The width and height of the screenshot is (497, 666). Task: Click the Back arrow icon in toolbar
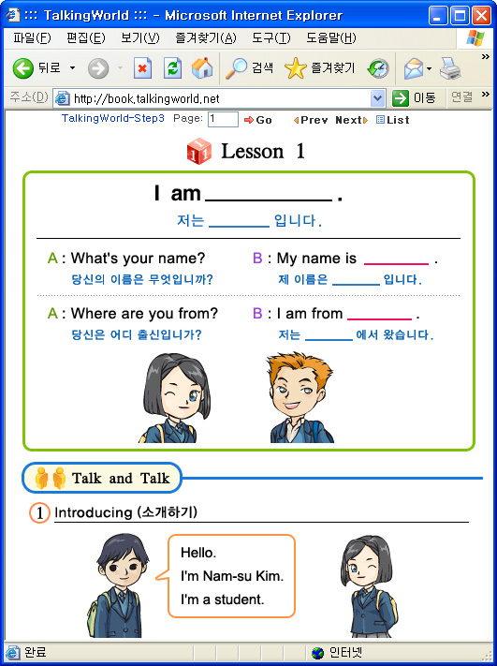(22, 68)
